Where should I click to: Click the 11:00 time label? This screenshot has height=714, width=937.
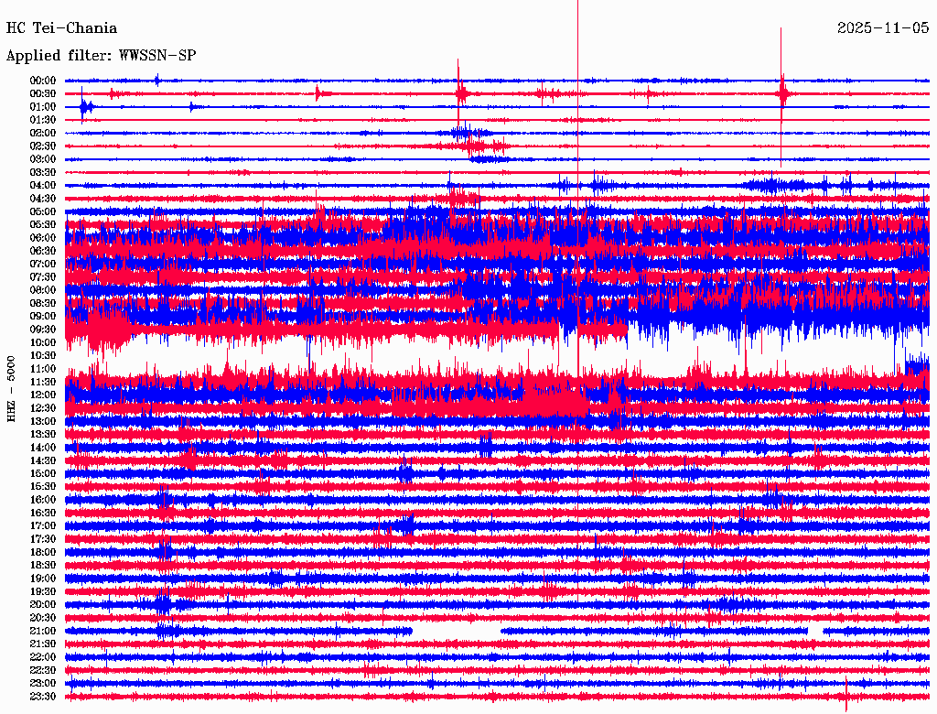point(43,369)
